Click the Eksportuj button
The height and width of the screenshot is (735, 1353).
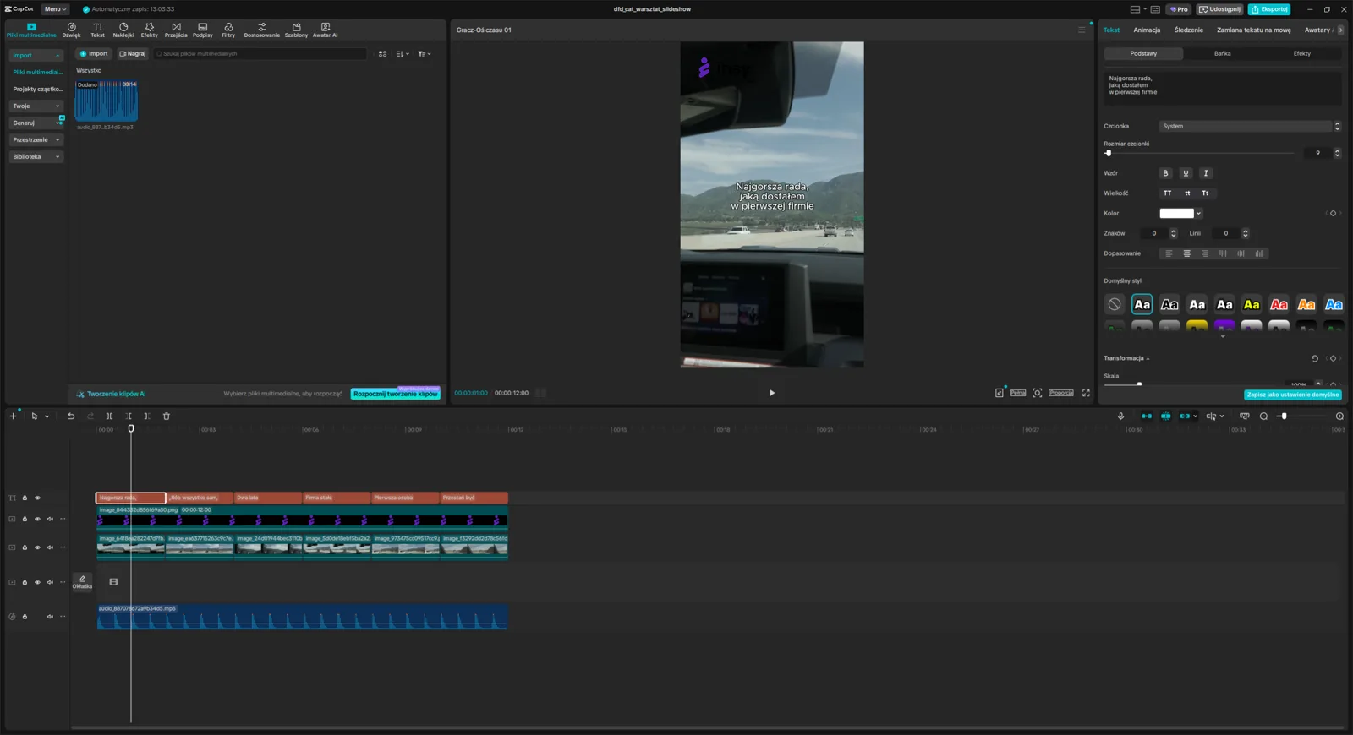click(x=1269, y=9)
